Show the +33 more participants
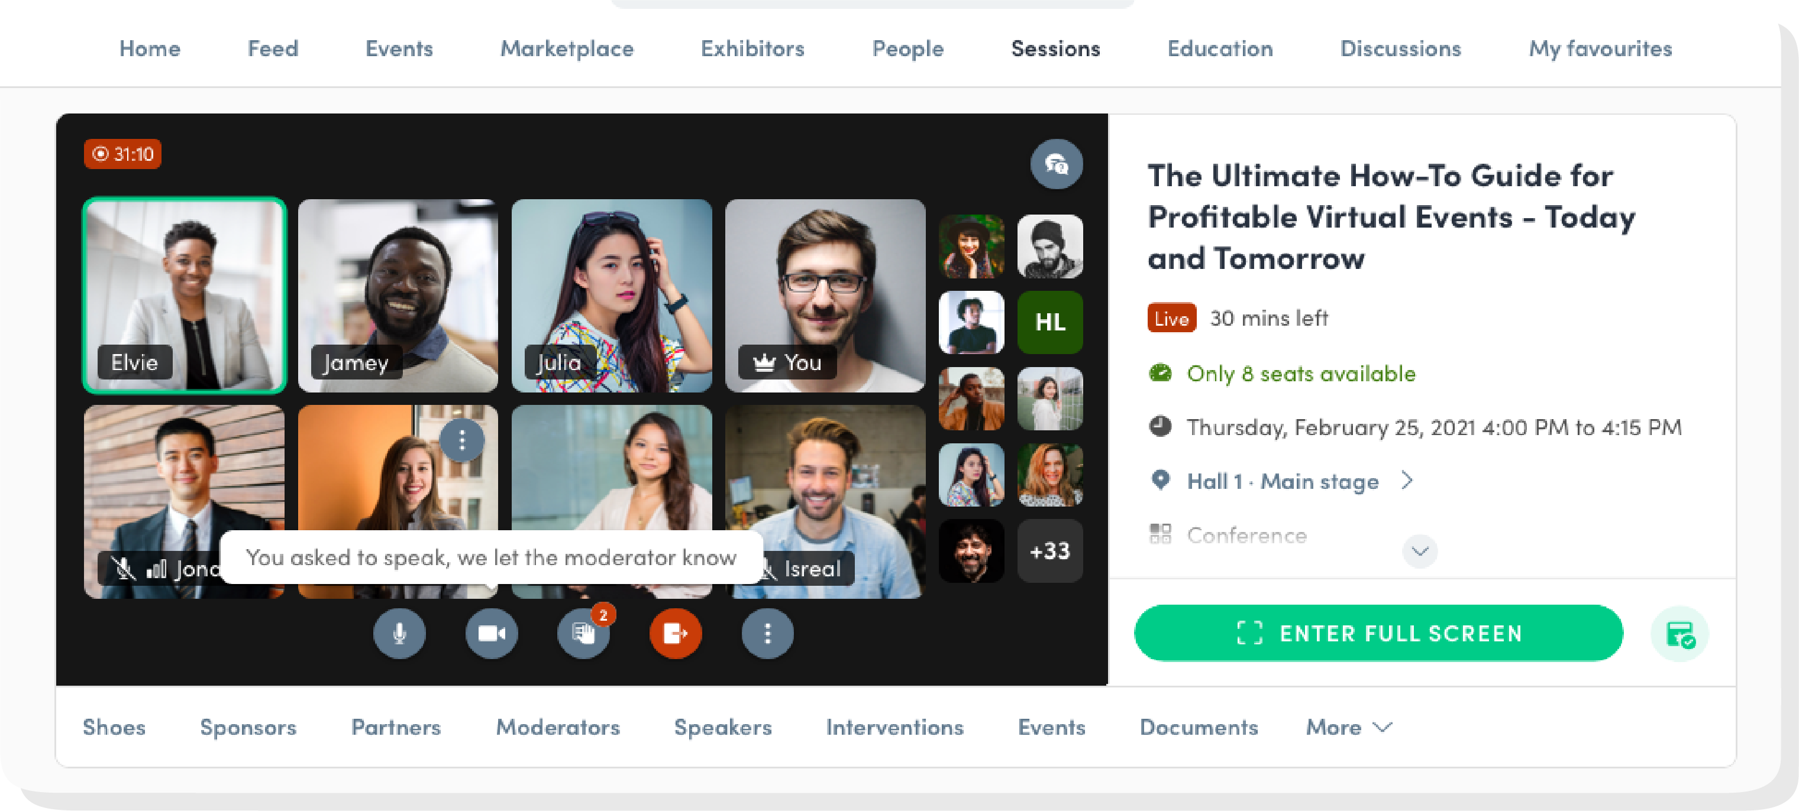The width and height of the screenshot is (1799, 811). click(x=1049, y=551)
